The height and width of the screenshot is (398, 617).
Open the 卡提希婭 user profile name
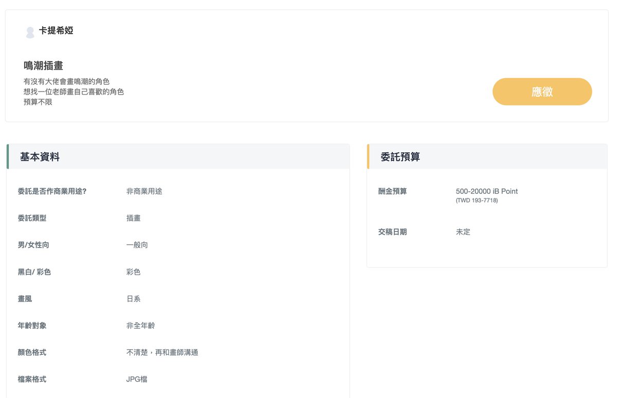pyautogui.click(x=56, y=31)
